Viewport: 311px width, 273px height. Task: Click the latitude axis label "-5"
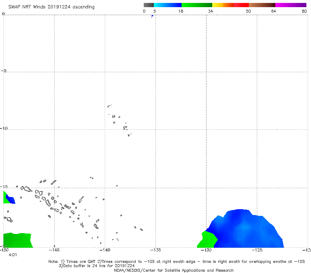click(x=4, y=71)
